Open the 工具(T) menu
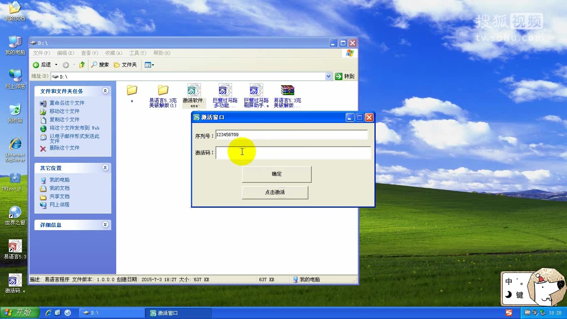Image resolution: width=567 pixels, height=319 pixels. (137, 53)
